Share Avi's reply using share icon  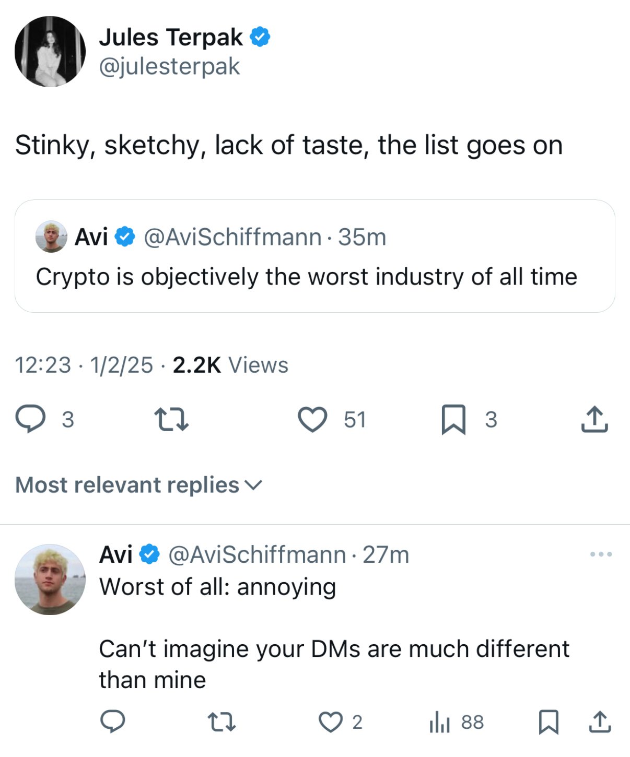[600, 722]
